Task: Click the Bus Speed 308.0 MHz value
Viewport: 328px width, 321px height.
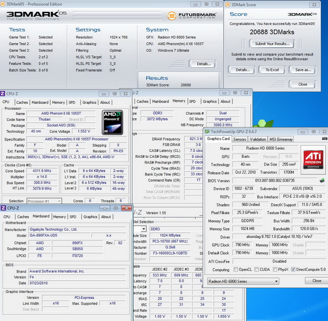Action: 42,182
